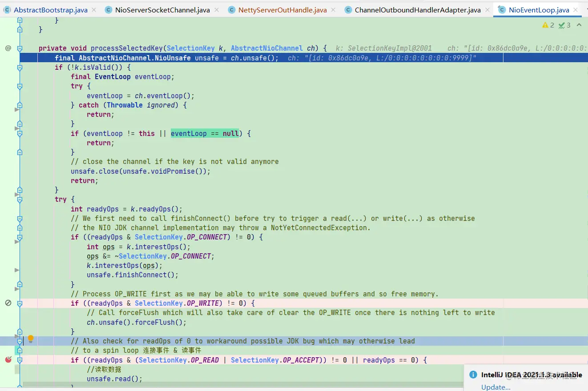Collapse the OP_READ if block fold marker
Screen dimensions: 588x391
[x=20, y=360]
